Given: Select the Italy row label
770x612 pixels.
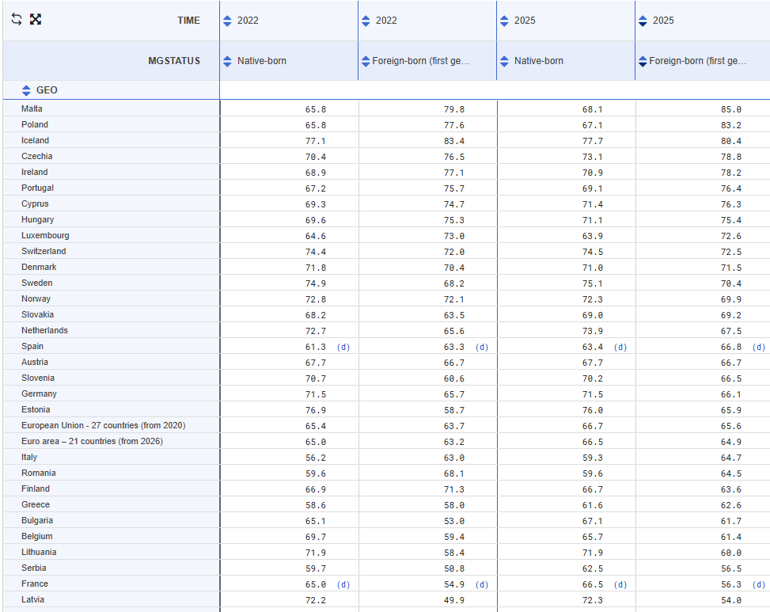Looking at the screenshot, I should 29,457.
